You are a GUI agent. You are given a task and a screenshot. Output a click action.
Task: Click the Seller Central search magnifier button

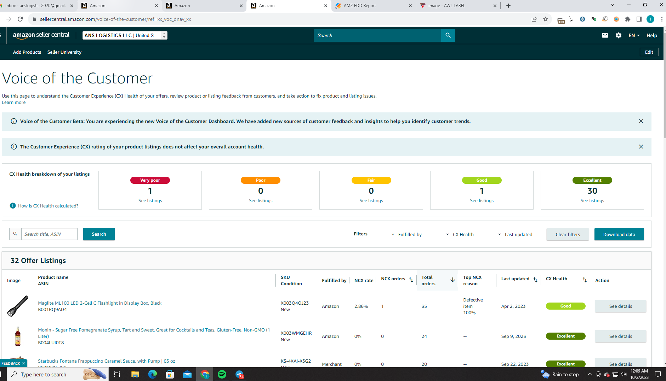point(448,35)
